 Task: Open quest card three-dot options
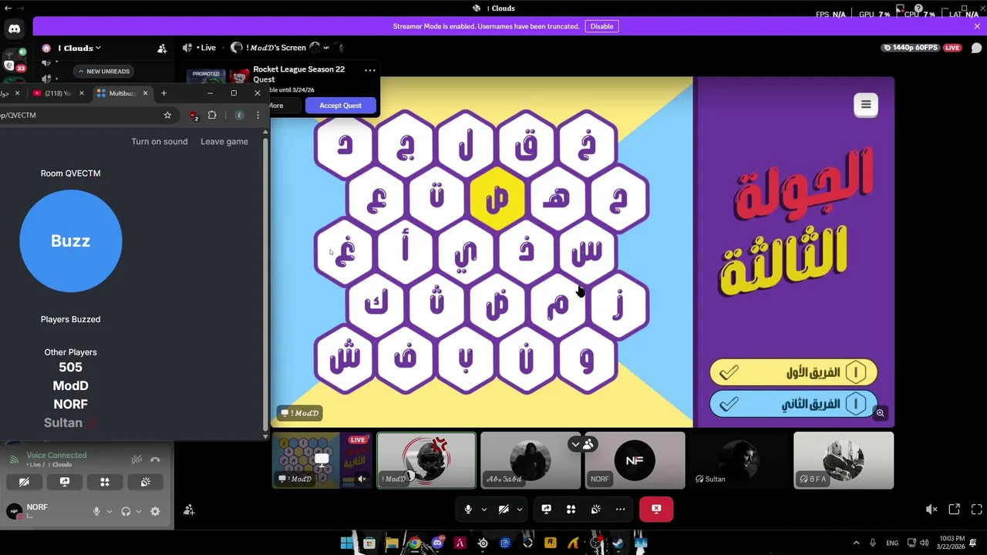coord(370,70)
